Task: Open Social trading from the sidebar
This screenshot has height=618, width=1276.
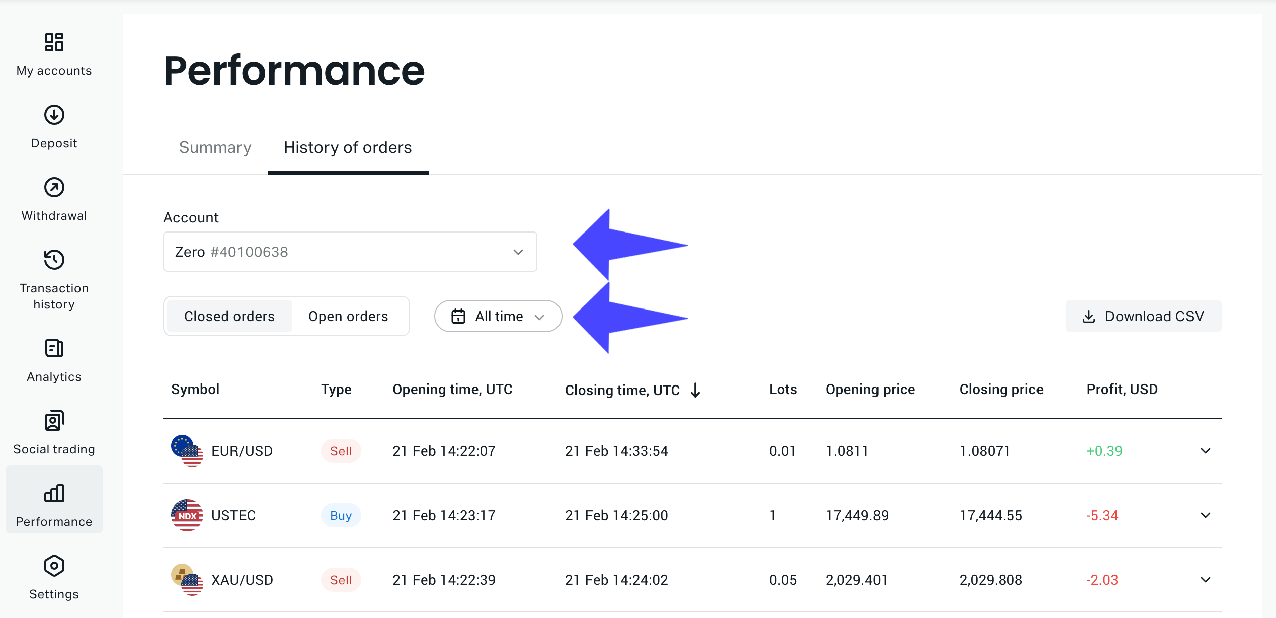Action: 53,421
